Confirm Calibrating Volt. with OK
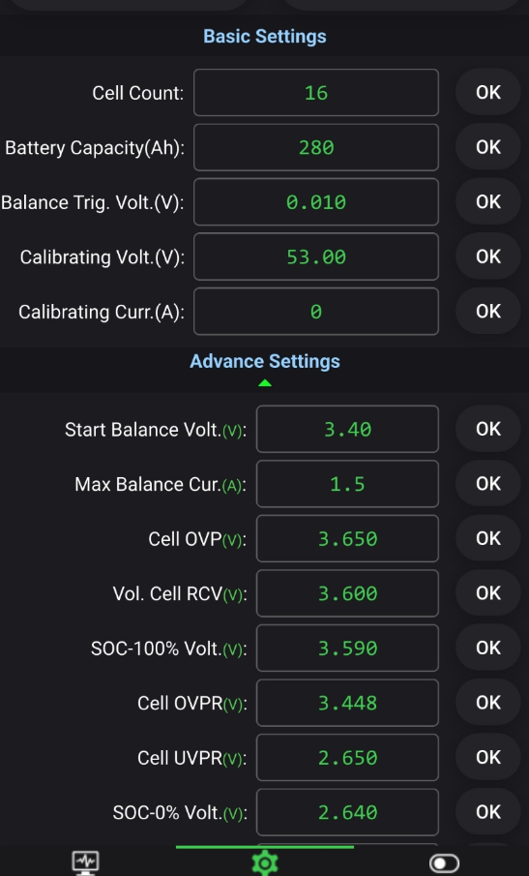529x876 pixels. pyautogui.click(x=488, y=257)
